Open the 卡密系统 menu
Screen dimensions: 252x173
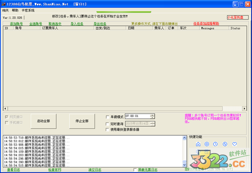(x=28, y=11)
